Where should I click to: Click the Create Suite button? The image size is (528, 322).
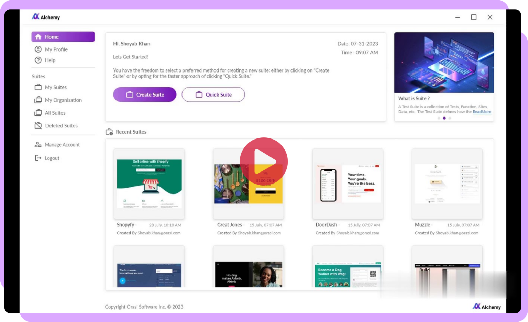click(145, 95)
